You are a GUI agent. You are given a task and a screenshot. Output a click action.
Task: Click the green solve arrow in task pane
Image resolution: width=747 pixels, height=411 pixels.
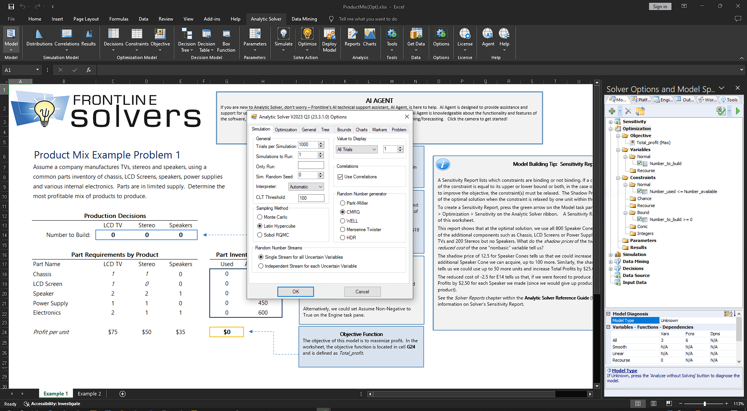point(738,111)
